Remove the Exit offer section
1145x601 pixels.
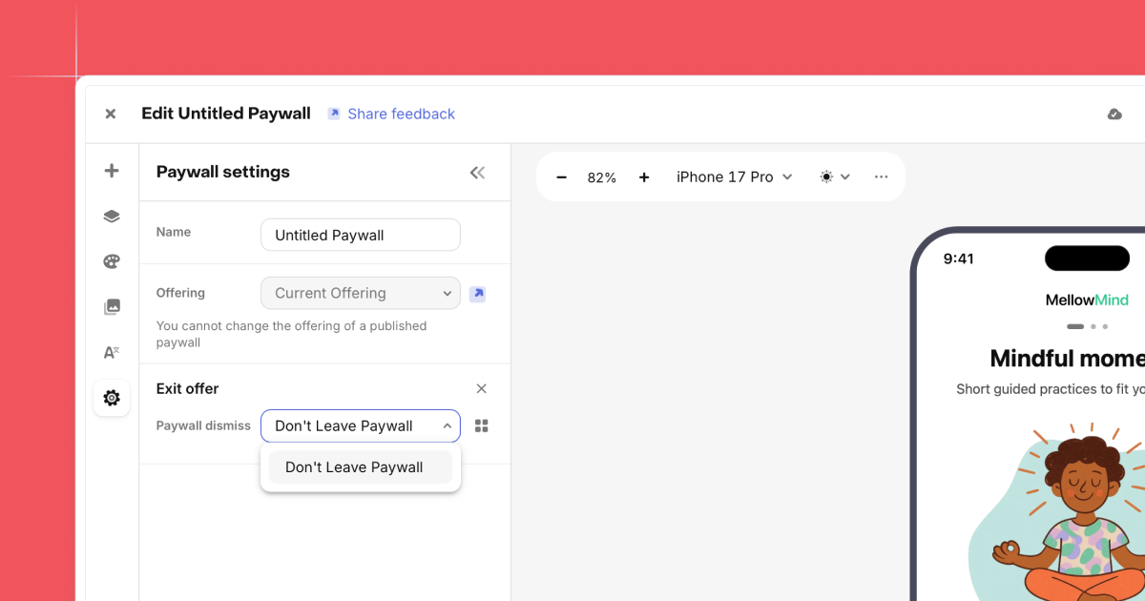coord(482,388)
